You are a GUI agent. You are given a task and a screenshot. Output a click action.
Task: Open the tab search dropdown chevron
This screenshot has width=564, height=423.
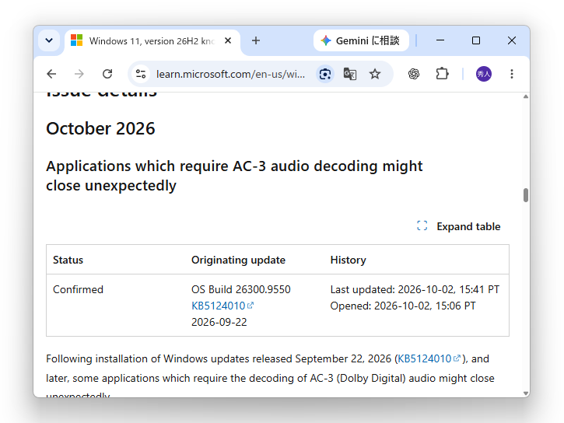(x=49, y=40)
